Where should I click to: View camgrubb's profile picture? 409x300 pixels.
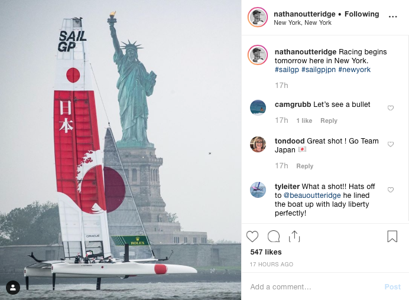click(258, 107)
